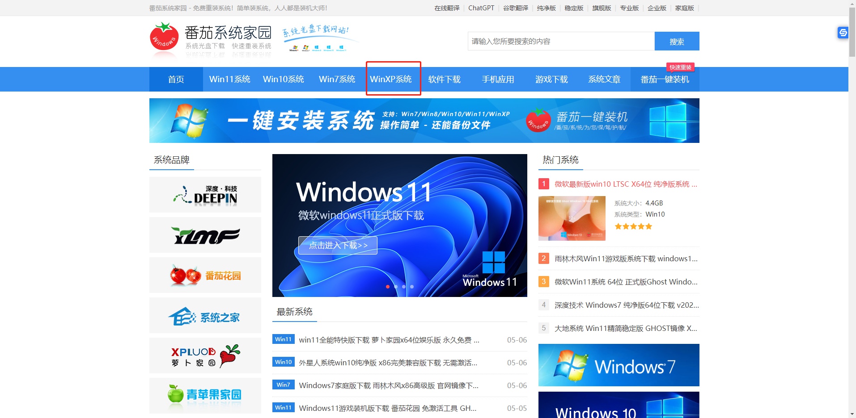
Task: Open 微软Win11系统 64位 正式版 link
Action: pos(626,282)
